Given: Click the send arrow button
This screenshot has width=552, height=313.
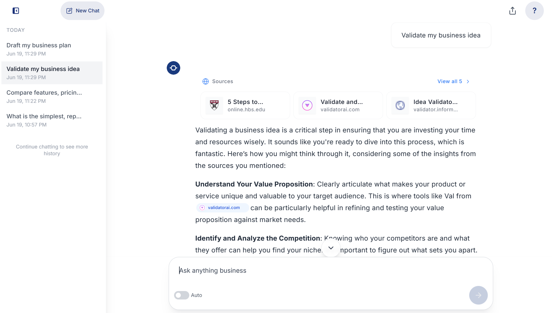Looking at the screenshot, I should (478, 295).
